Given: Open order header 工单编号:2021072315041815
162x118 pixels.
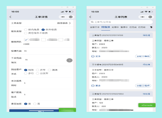Looking at the screenshot, I should pos(121,65).
